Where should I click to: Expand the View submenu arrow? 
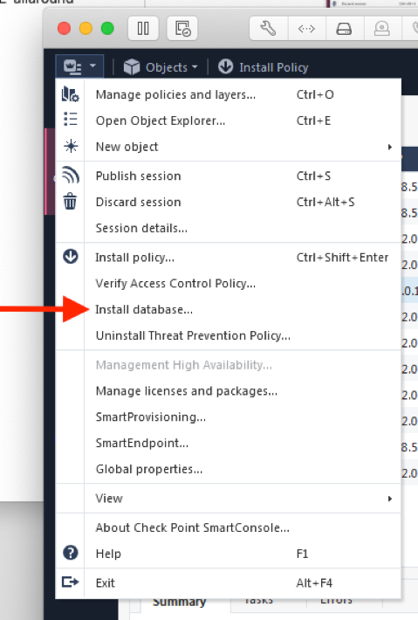[x=390, y=499]
